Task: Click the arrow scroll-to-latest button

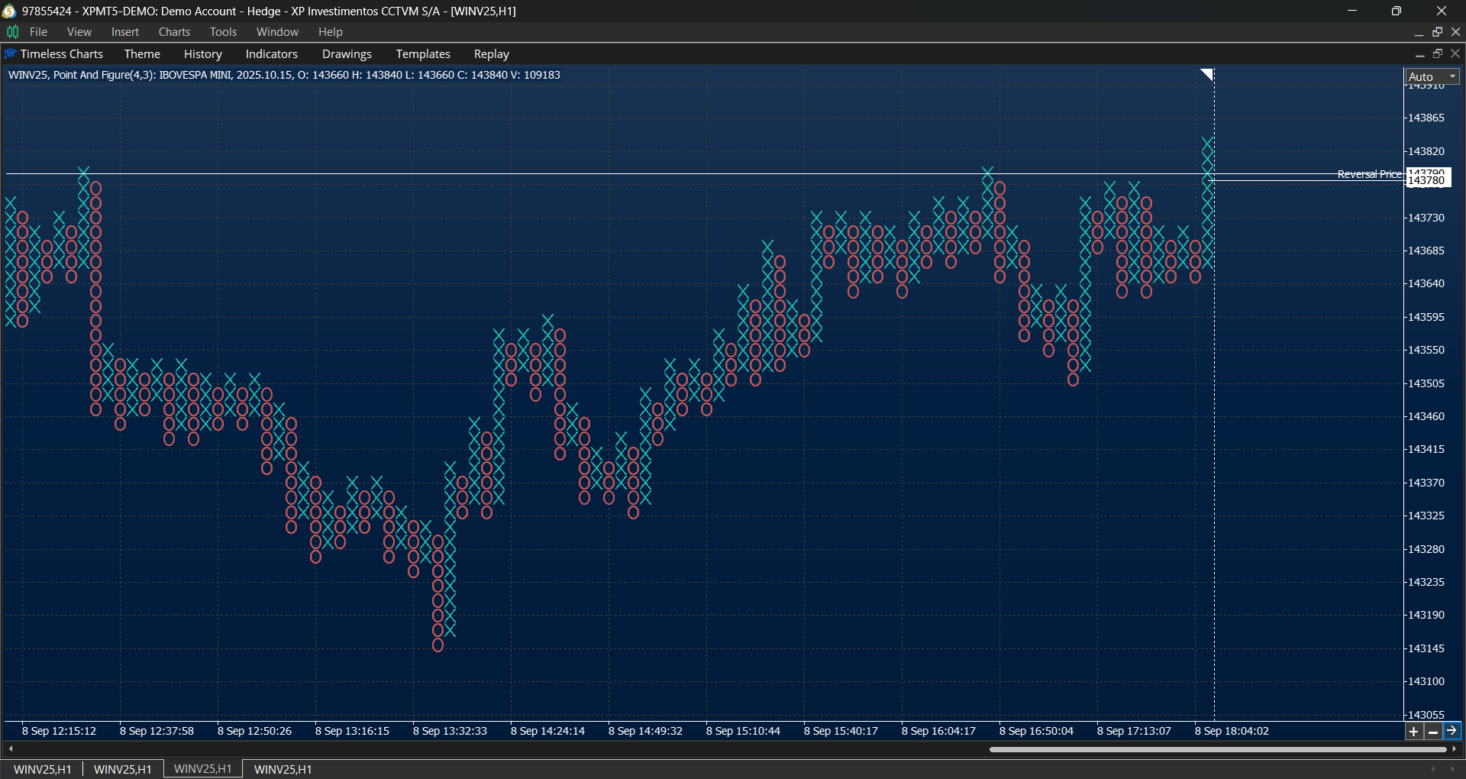Action: pos(1451,731)
